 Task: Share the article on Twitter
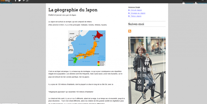coord(19,1)
